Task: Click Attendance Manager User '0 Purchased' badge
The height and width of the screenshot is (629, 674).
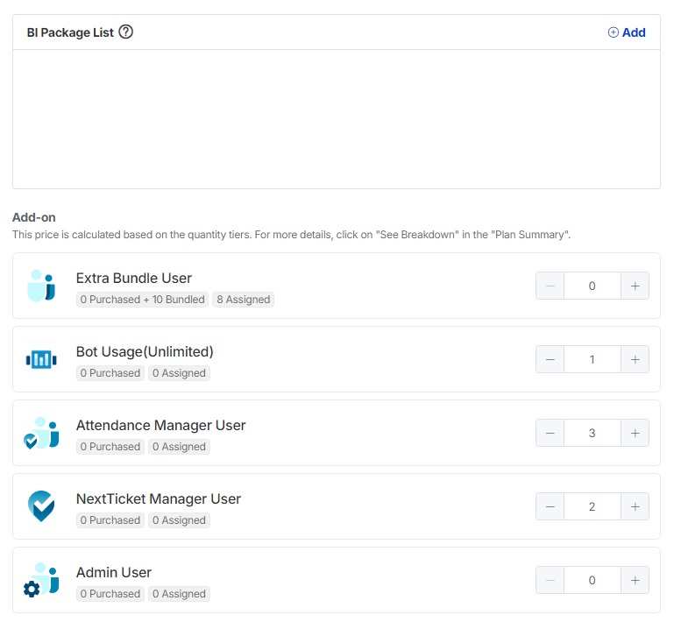Action: (x=110, y=447)
